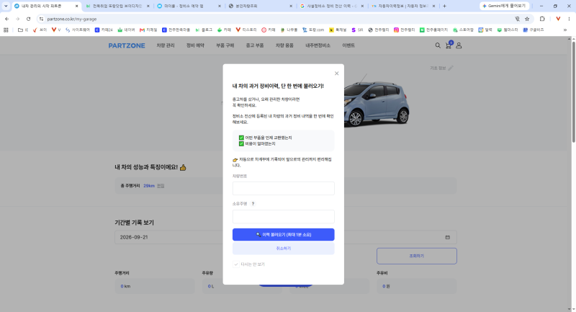The height and width of the screenshot is (312, 576).
Task: Open the question-mark help beside 소유주명
Action: pos(253,204)
